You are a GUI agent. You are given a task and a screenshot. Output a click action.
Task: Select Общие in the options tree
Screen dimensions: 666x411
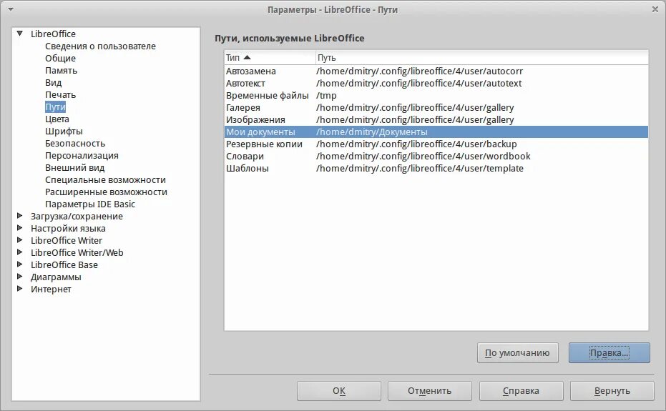pos(60,58)
